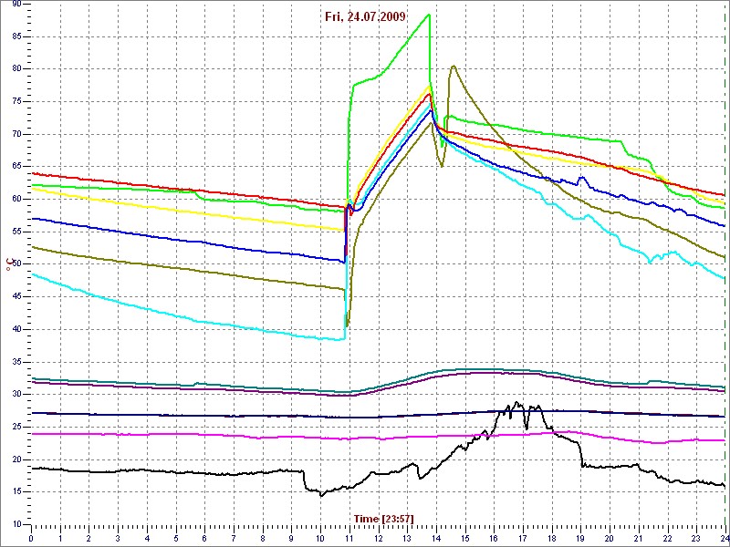Click the cyan curve's lowest point before hour 11
The image size is (730, 547).
coord(342,339)
